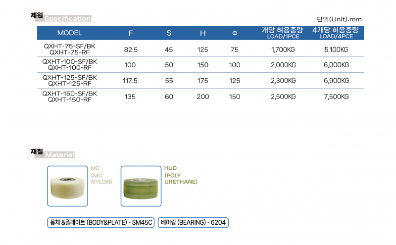Click the 2,000KG load value

point(283,65)
